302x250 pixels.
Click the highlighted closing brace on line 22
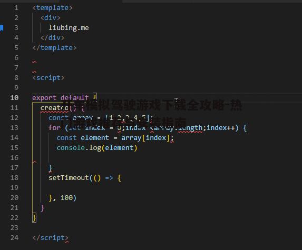click(x=34, y=218)
